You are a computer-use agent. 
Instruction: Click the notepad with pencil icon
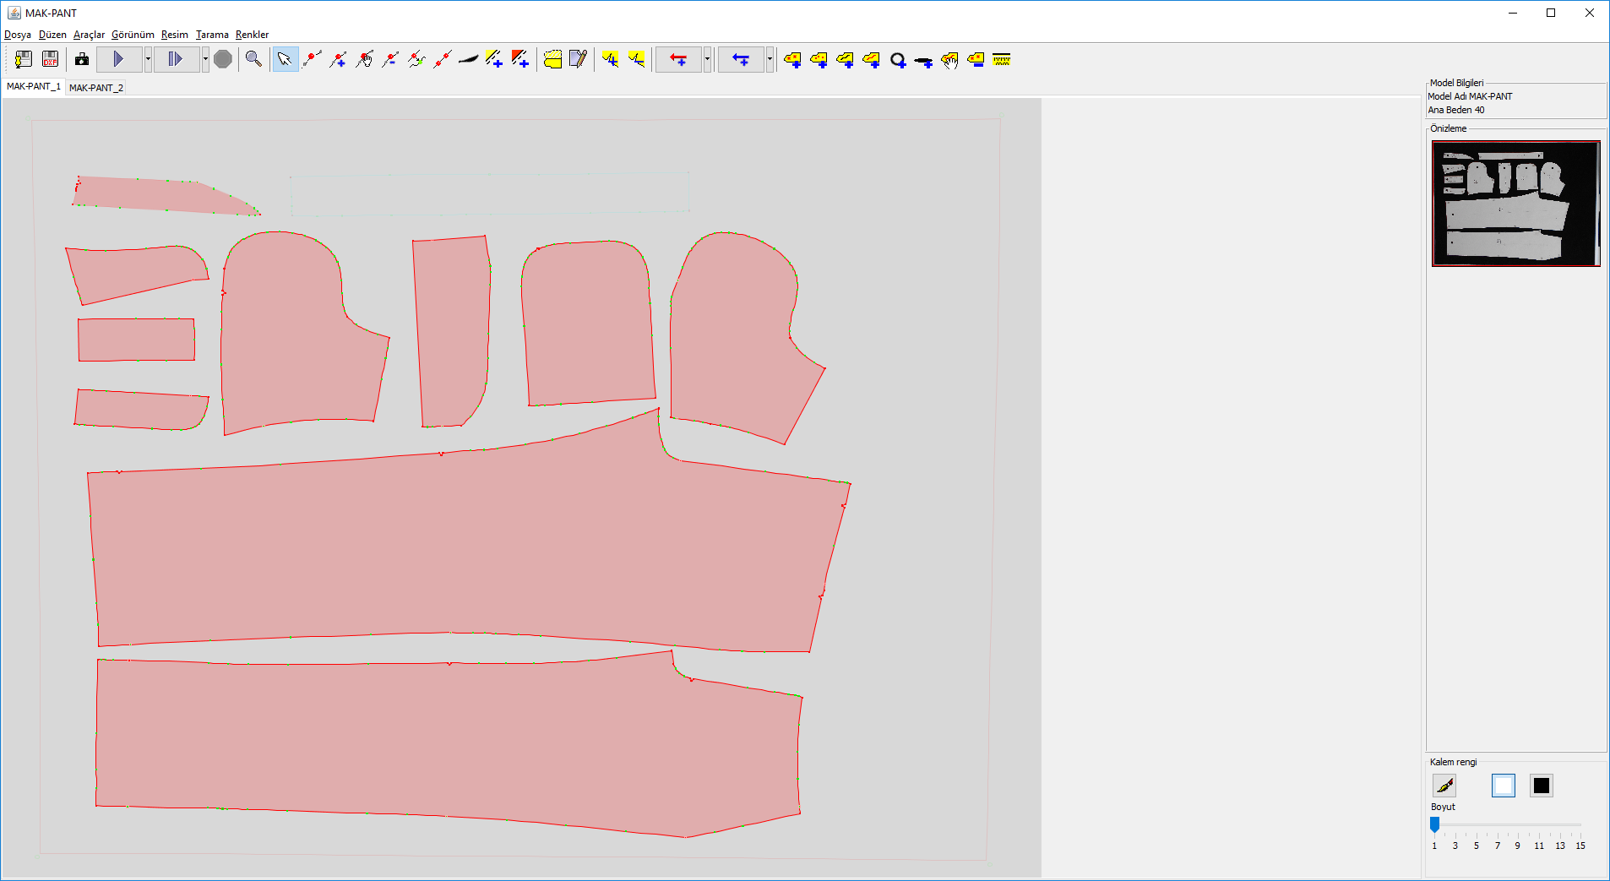[579, 59]
